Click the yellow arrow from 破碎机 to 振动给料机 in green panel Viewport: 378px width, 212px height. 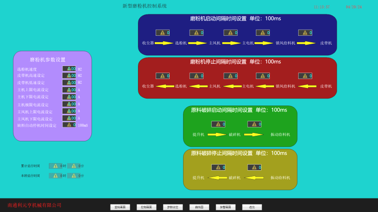tap(254, 135)
